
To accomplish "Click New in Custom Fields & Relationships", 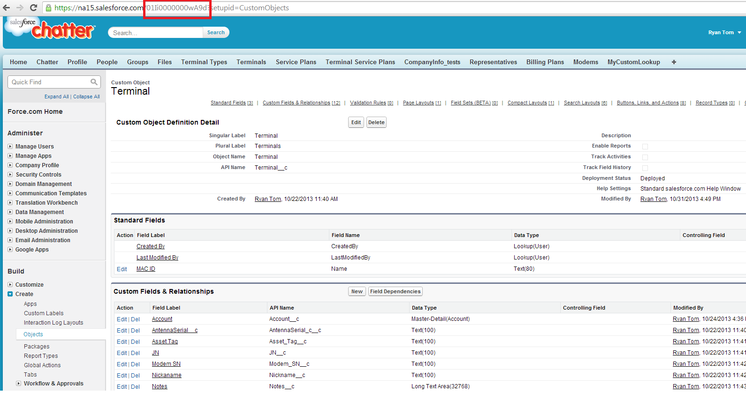I will [357, 291].
